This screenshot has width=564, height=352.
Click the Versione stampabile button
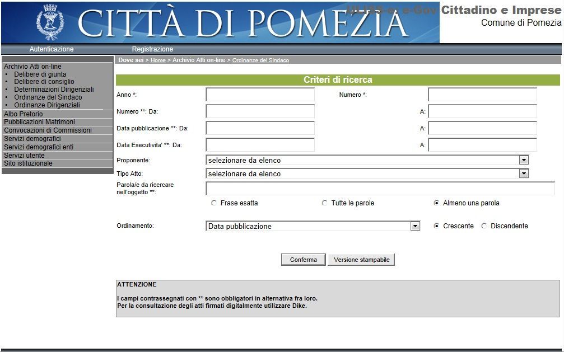(x=361, y=260)
